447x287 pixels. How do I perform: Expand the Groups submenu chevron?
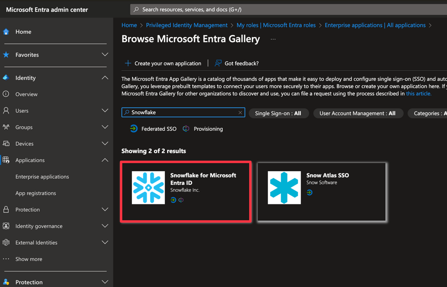point(105,127)
